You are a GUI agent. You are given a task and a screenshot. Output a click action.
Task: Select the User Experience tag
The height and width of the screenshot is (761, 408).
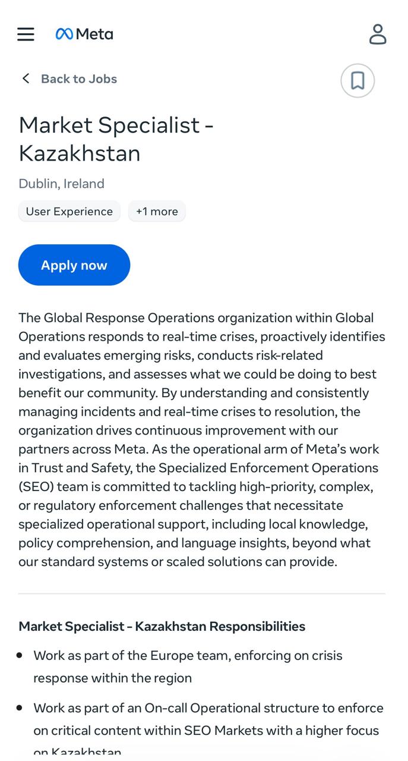[x=69, y=212]
